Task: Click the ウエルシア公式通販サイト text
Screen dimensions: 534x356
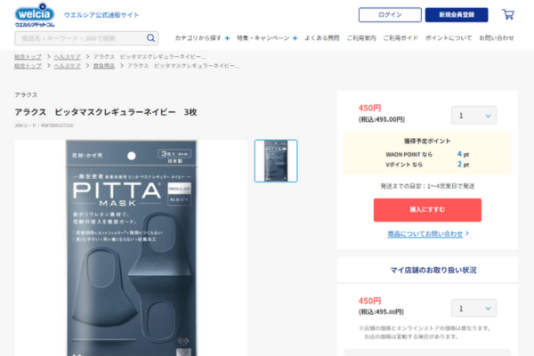Action: 101,15
